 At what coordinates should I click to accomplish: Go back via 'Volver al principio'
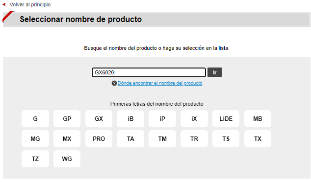30,4
